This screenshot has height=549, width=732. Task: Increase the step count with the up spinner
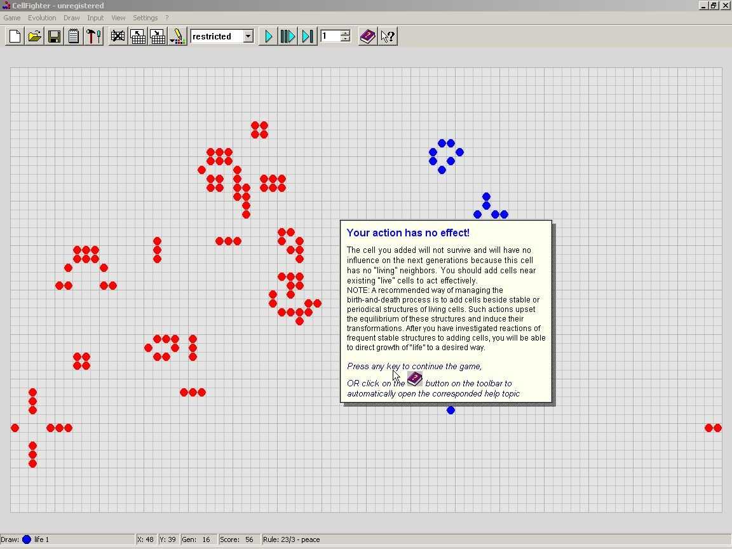[x=345, y=33]
